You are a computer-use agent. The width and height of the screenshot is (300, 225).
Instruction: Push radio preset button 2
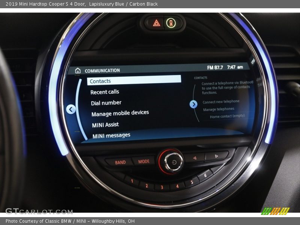147,186
